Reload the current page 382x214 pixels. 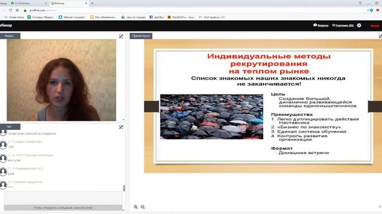click(11, 10)
